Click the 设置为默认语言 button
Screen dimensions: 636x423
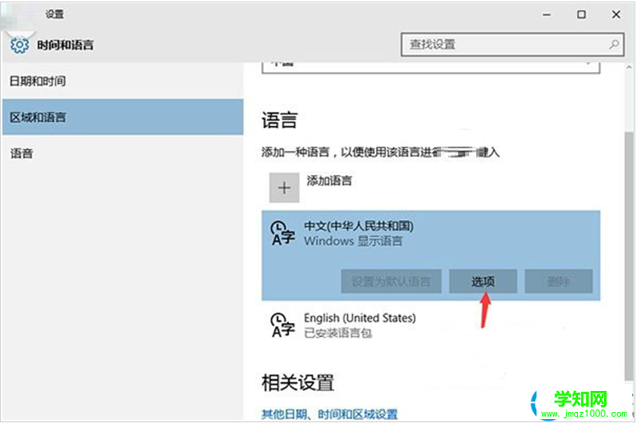391,281
